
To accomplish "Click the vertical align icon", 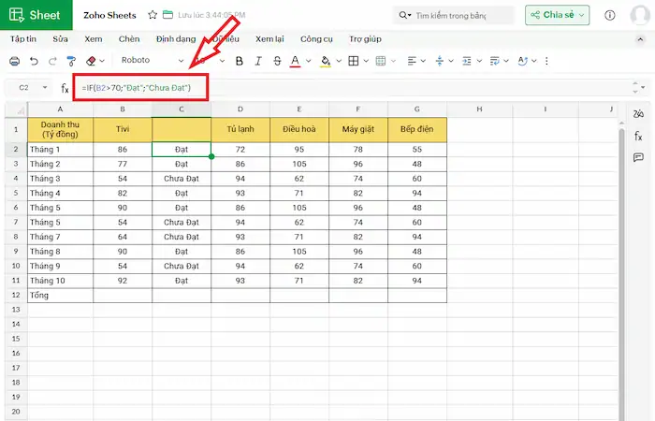I will [440, 61].
